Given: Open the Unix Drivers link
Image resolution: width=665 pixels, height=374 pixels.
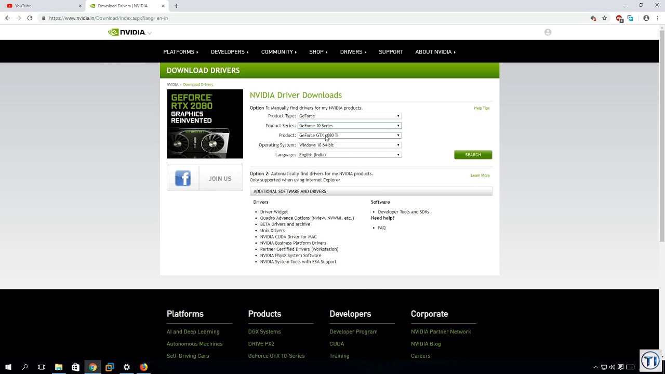Looking at the screenshot, I should [272, 231].
